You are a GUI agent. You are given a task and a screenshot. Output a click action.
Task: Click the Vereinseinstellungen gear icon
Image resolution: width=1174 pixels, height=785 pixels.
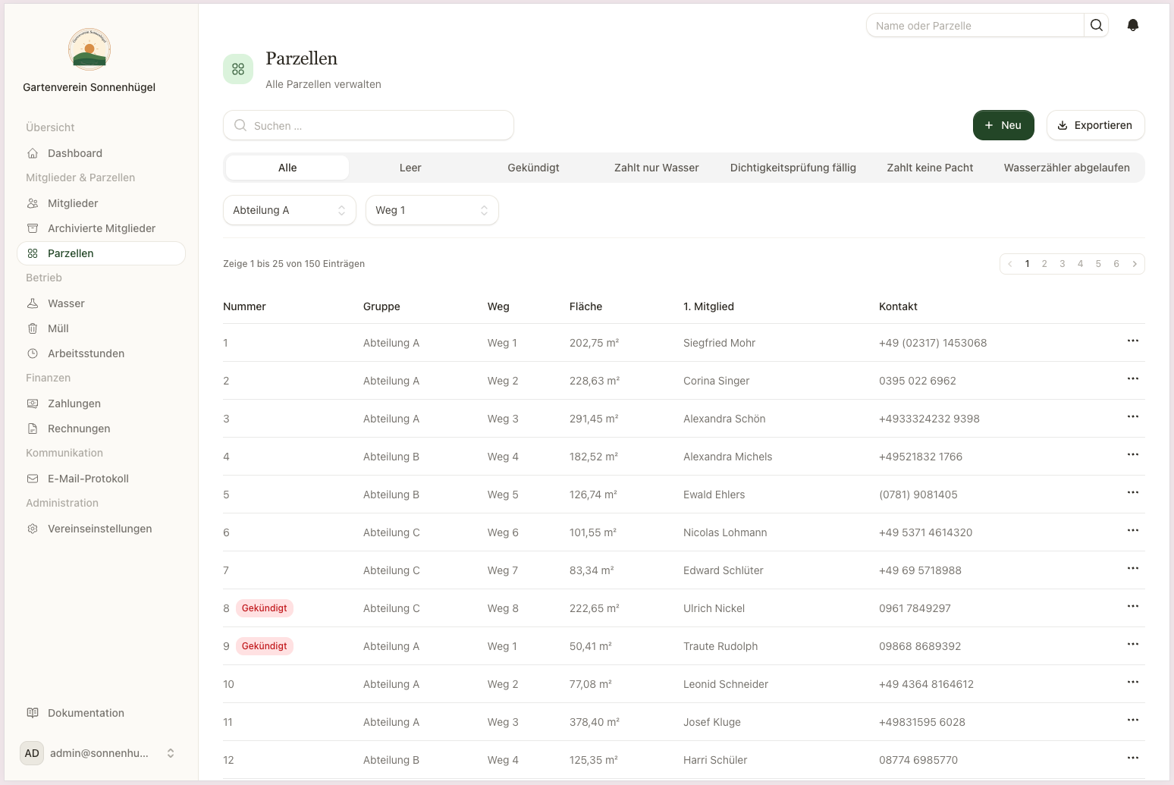tap(33, 529)
